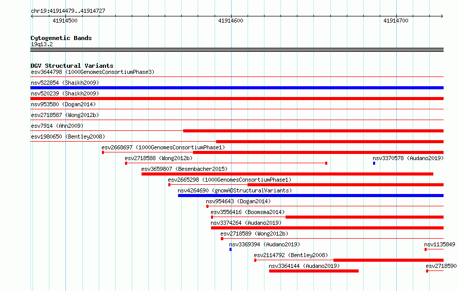Click the esv2718588 (Wong2012b) label

point(158,158)
